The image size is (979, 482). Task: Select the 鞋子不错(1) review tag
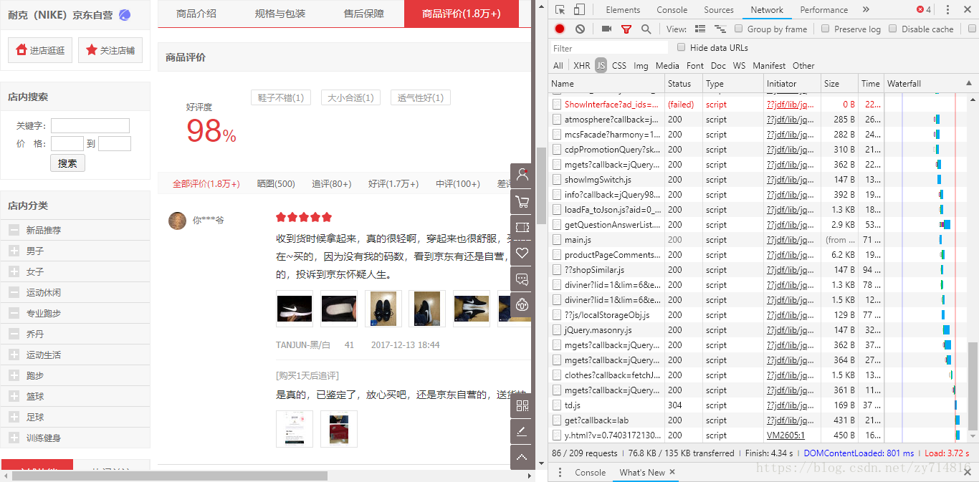click(x=281, y=97)
